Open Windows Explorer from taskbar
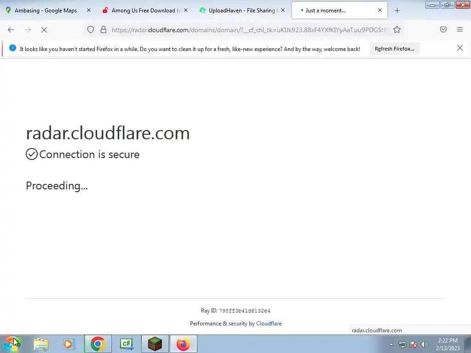Image resolution: width=471 pixels, height=353 pixels. pyautogui.click(x=41, y=344)
